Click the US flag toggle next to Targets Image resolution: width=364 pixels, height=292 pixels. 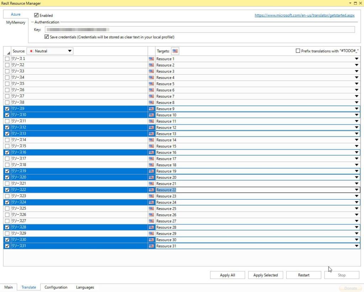175,51
